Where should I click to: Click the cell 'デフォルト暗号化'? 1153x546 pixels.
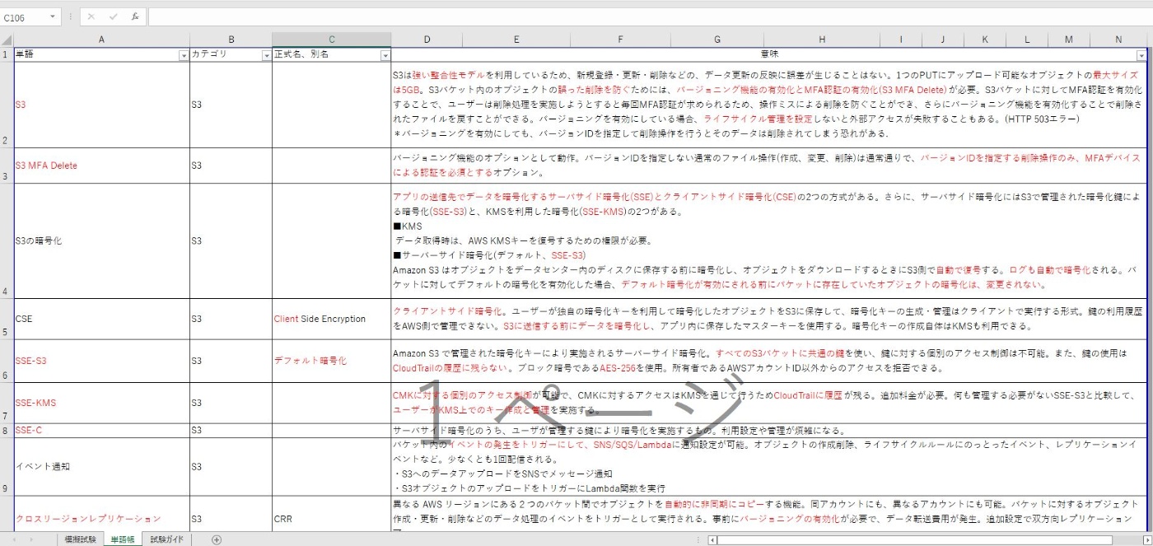[x=332, y=361]
